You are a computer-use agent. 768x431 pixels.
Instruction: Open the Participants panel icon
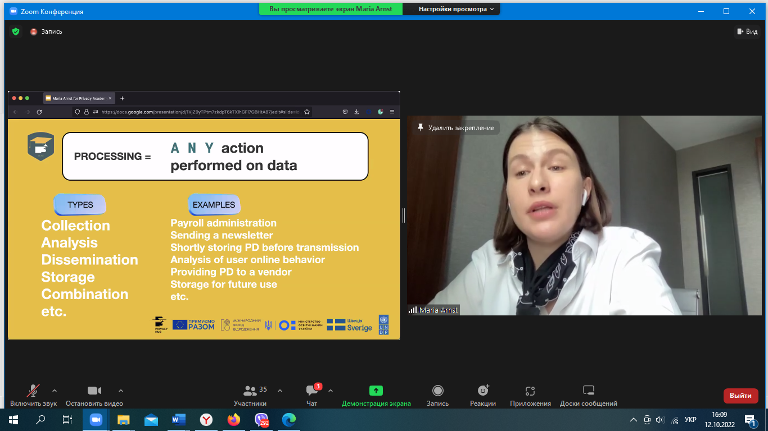coord(250,391)
